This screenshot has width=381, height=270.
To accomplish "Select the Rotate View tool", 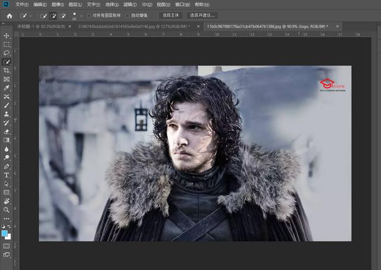I will coord(7,201).
